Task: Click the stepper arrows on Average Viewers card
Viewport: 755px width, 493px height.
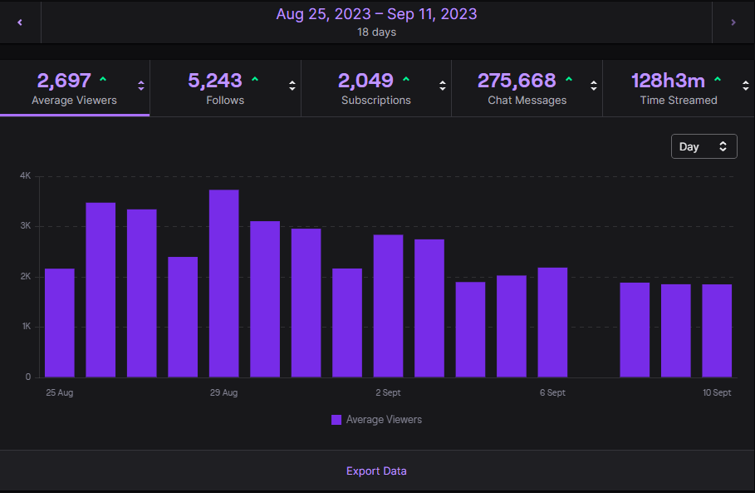Action: coord(141,86)
